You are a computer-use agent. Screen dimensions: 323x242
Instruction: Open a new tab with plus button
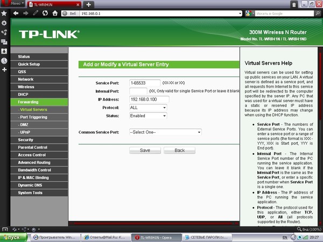coord(88,4)
